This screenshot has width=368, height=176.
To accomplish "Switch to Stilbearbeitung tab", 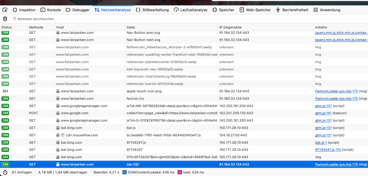I will click(x=152, y=10).
